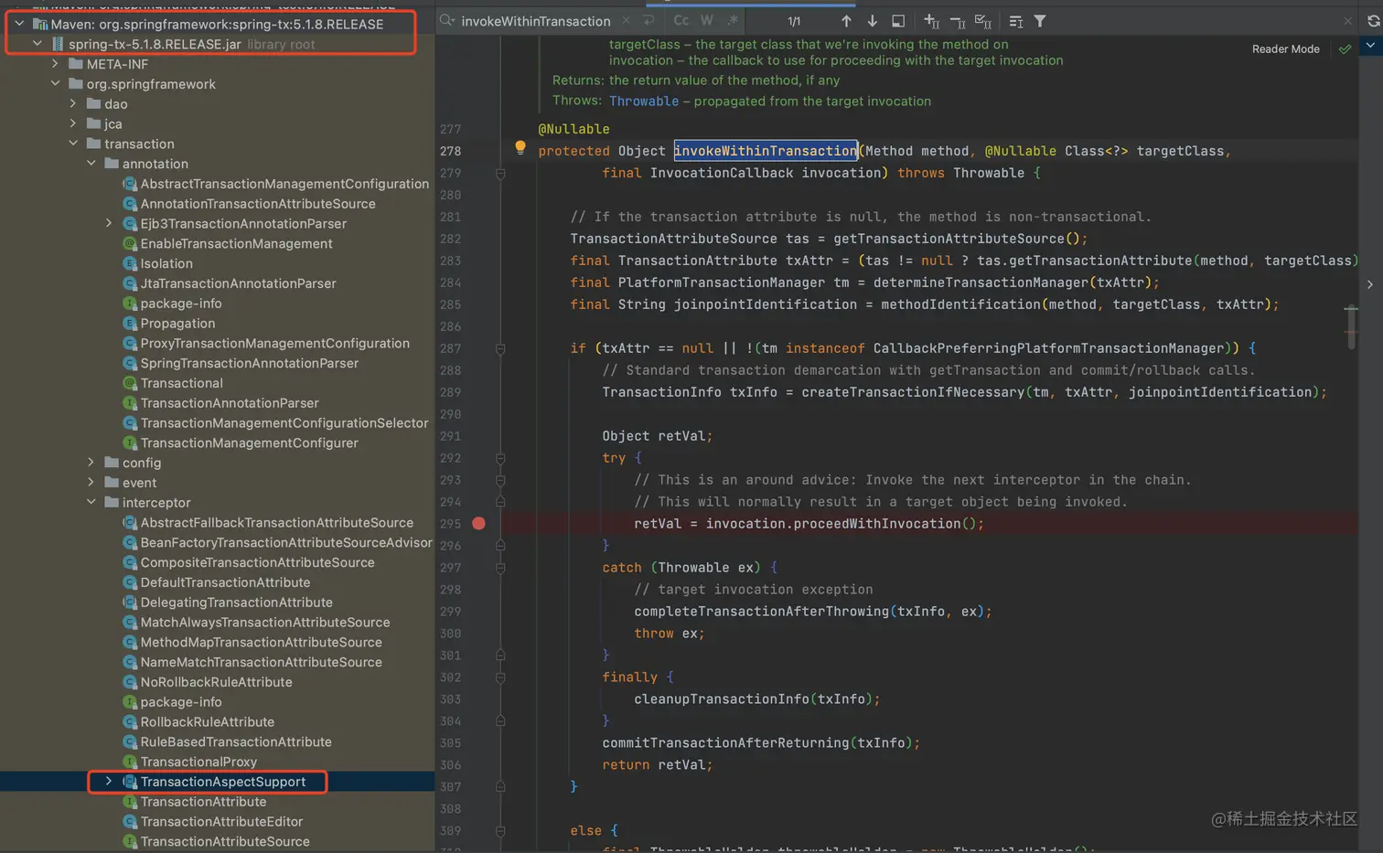Go to next occurrence arrow
The height and width of the screenshot is (853, 1383).
coord(872,21)
